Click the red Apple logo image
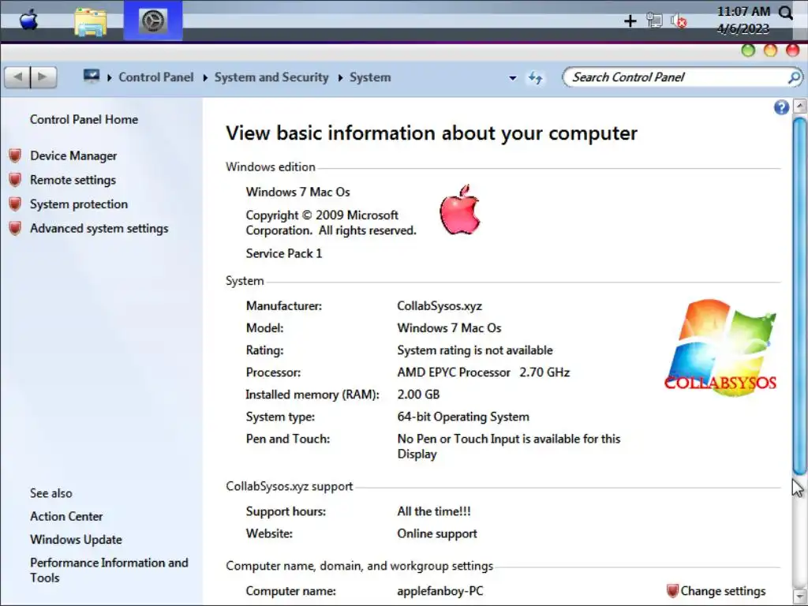Viewport: 808px width, 606px height. [x=460, y=210]
